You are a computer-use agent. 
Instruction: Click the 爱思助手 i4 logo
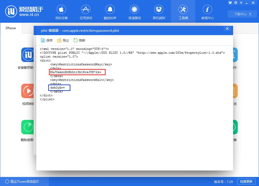pyautogui.click(x=24, y=11)
